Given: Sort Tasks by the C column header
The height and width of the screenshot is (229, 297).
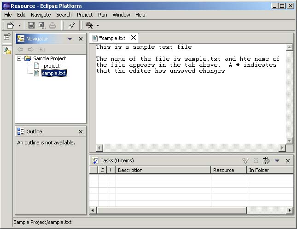Looking at the screenshot, I should 102,170.
